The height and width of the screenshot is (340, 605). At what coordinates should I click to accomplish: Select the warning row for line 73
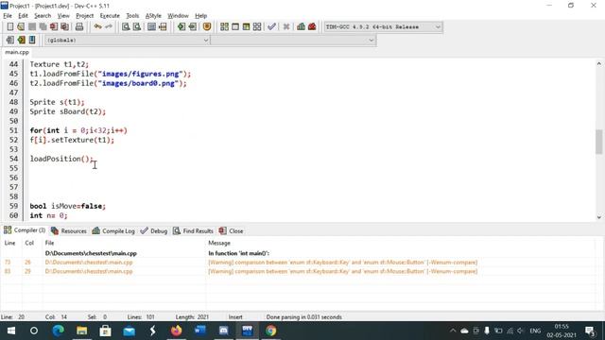[x=299, y=263]
